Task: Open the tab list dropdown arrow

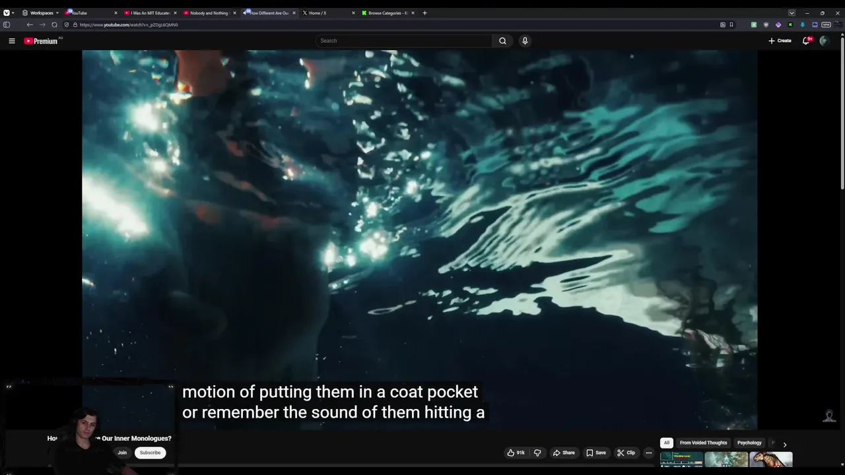Action: click(792, 13)
